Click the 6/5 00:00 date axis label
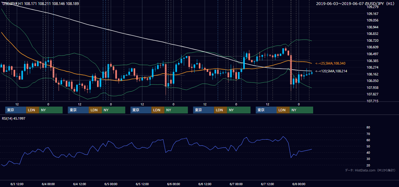 coord(111,184)
